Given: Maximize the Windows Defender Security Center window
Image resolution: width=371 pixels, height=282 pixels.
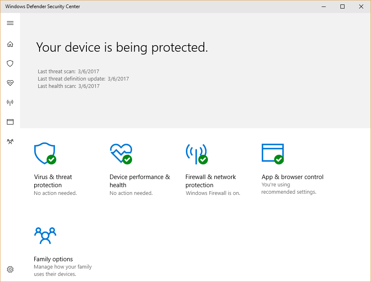Looking at the screenshot, I should (x=342, y=7).
